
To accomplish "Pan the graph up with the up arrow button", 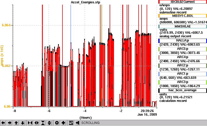I will 16,123.
